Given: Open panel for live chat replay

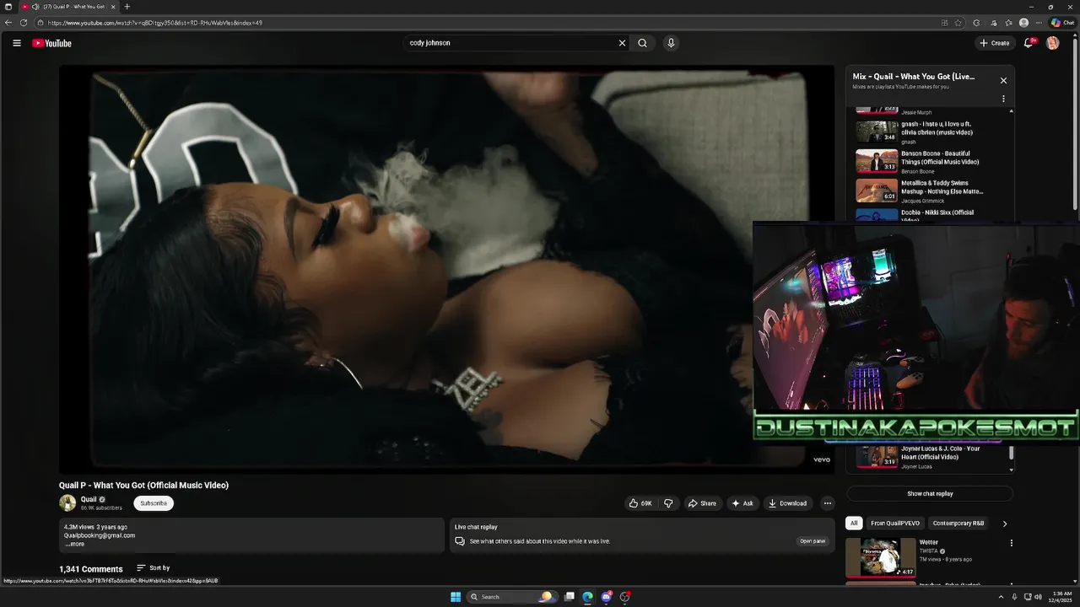Looking at the screenshot, I should (813, 541).
